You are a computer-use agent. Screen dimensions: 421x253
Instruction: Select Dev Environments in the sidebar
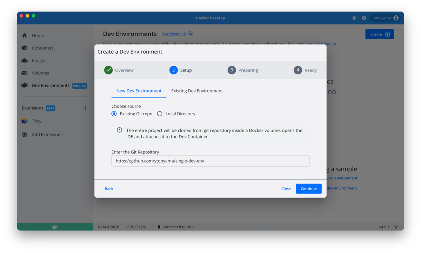tap(51, 86)
